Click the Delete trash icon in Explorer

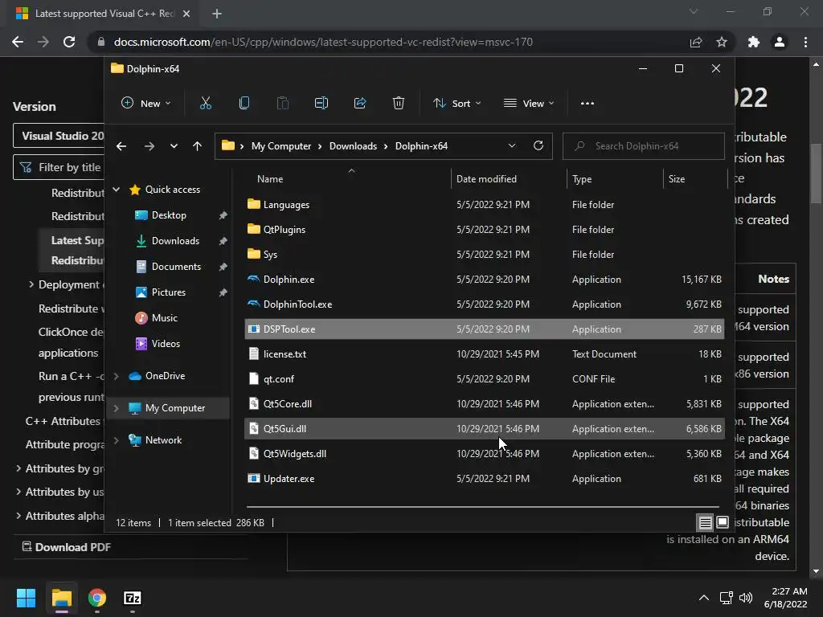399,104
